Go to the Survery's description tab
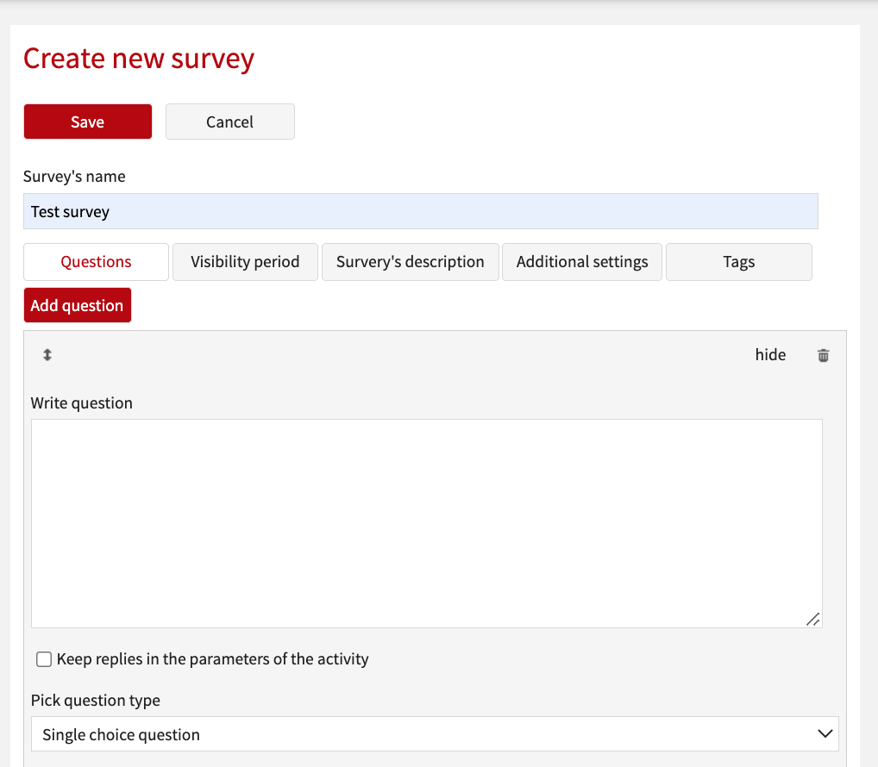The height and width of the screenshot is (767, 878). pyautogui.click(x=411, y=262)
